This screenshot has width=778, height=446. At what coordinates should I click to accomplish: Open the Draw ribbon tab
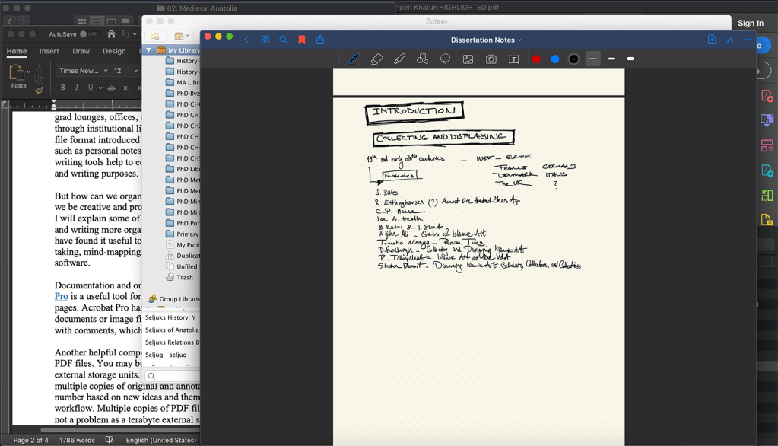[81, 52]
